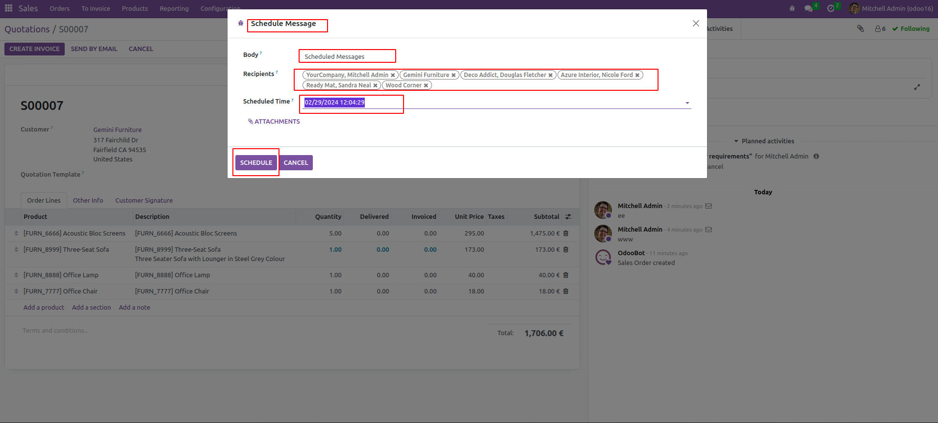Click CANCEL in the Schedule Message dialog
The width and height of the screenshot is (938, 423).
[296, 162]
